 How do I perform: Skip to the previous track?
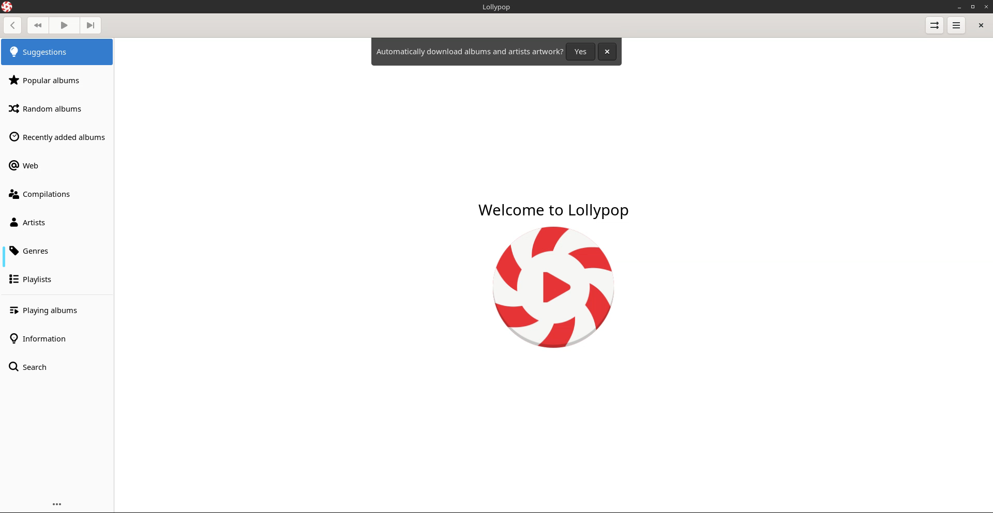(x=38, y=25)
